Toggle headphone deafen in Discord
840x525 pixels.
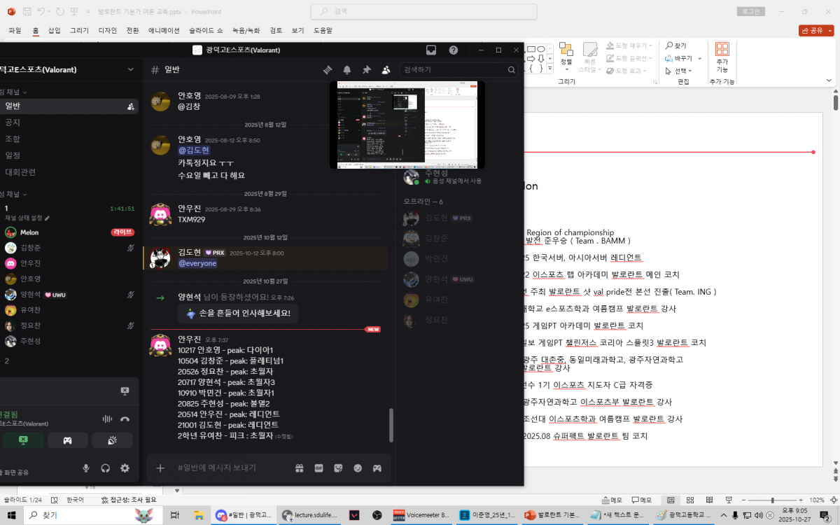click(x=106, y=468)
